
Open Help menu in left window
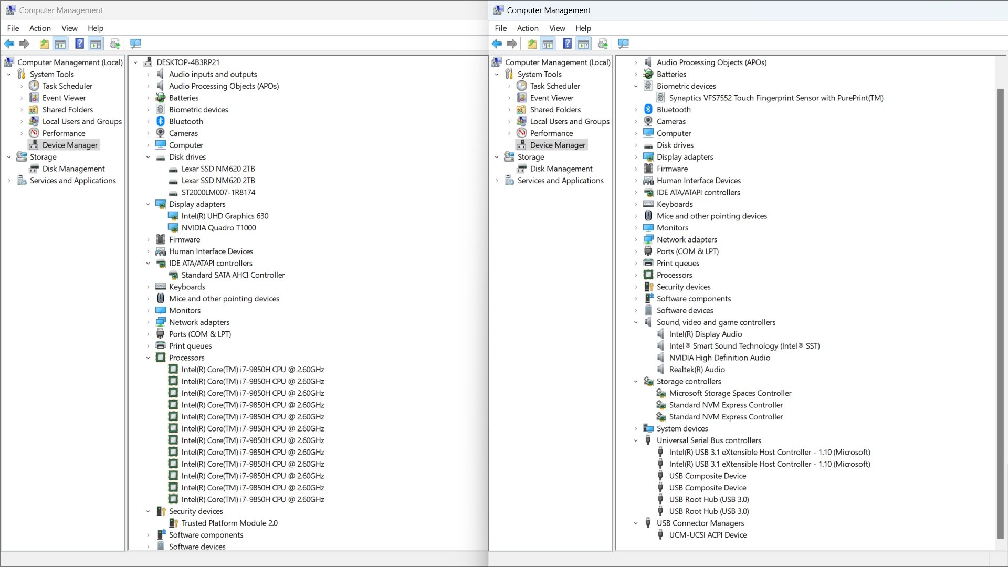[x=96, y=28]
